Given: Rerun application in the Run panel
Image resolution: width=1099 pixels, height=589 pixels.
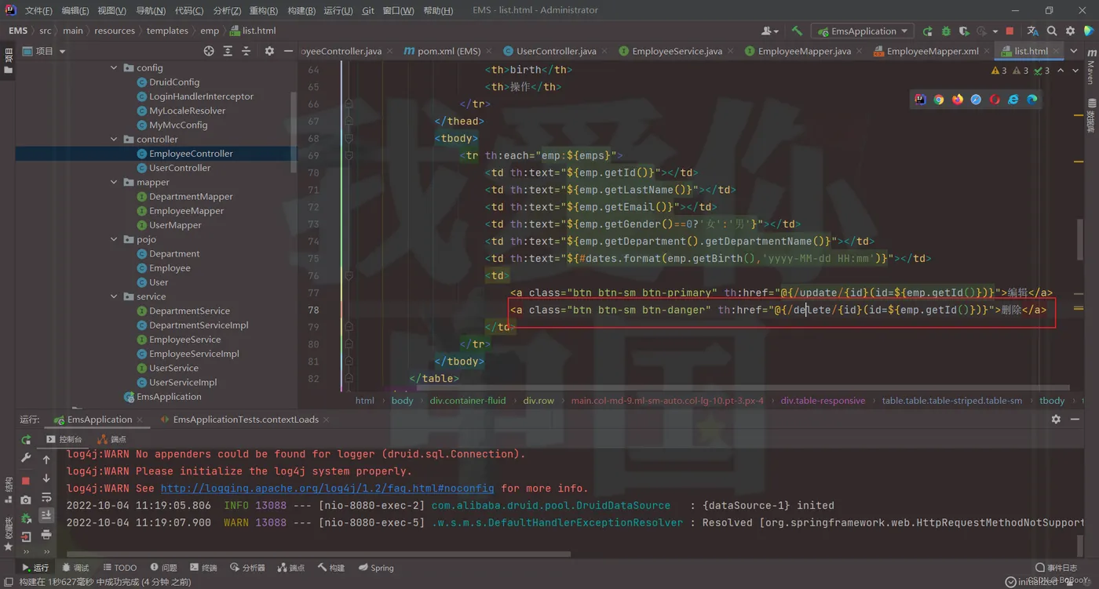Looking at the screenshot, I should (26, 440).
